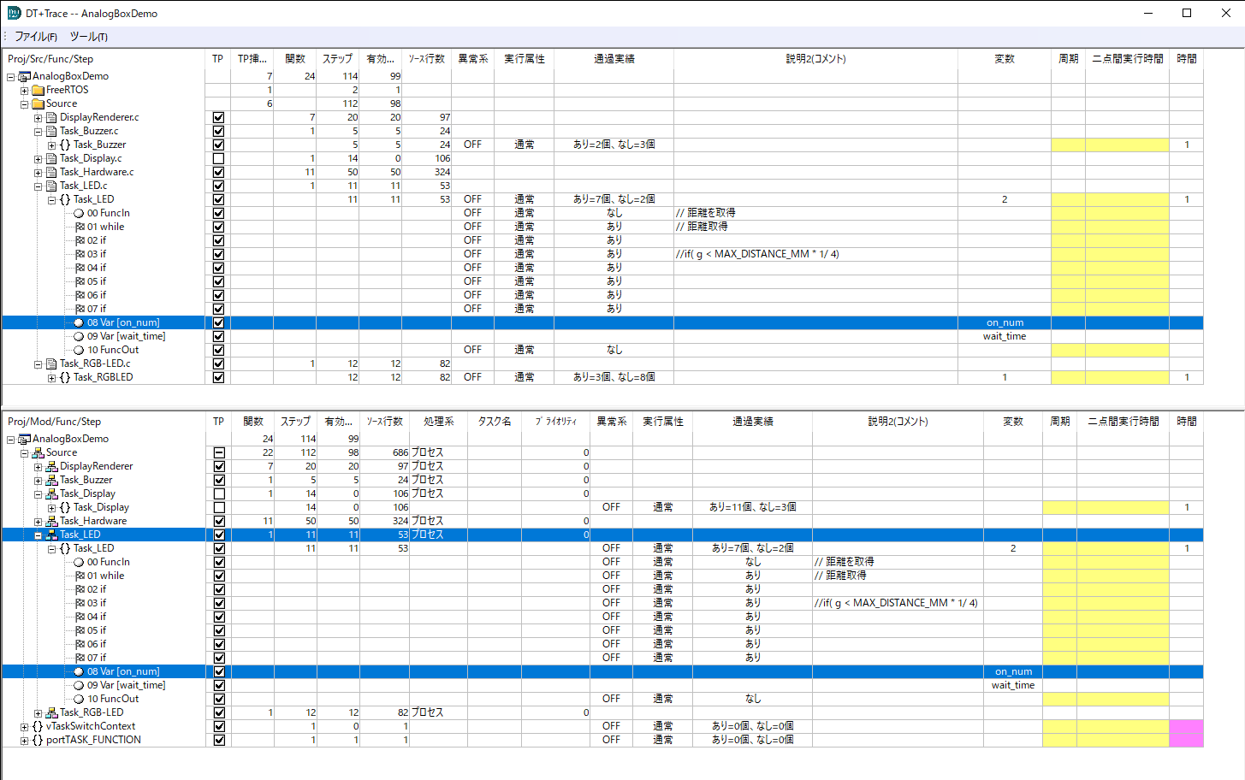Screen dimensions: 1245x780
Task: Click the Task_Buzzer.c file icon
Action: (51, 131)
